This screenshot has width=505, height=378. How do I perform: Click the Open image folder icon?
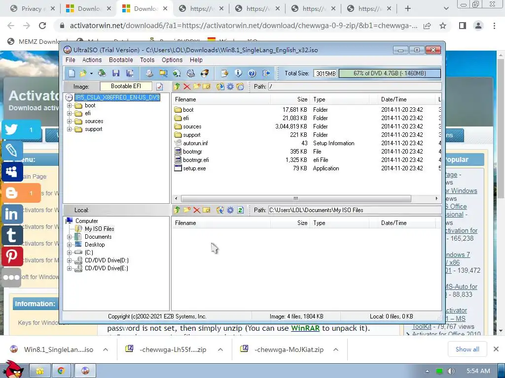pyautogui.click(x=83, y=73)
